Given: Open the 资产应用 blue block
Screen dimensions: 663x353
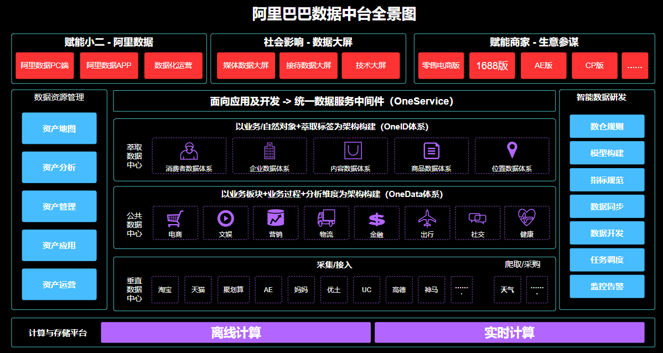Looking at the screenshot, I should [59, 245].
